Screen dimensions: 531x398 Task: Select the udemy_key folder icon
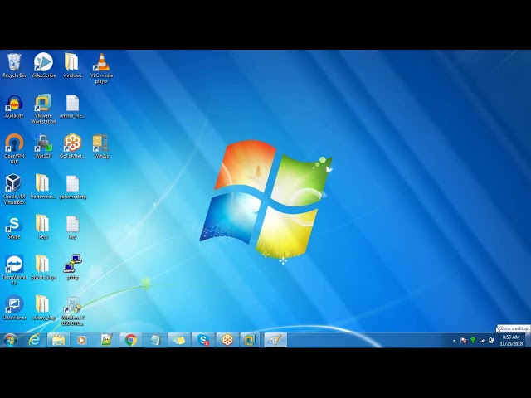click(43, 308)
